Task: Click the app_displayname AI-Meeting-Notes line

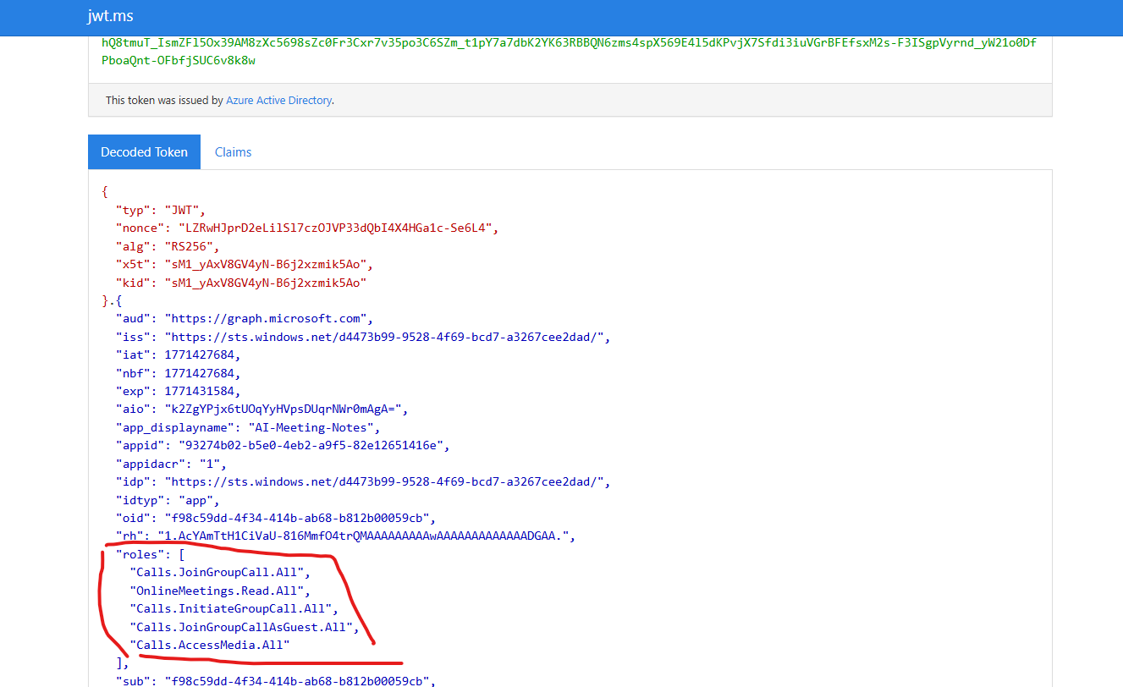Action: point(248,427)
